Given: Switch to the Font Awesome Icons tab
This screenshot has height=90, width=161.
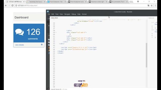Looking at the screenshot, I should click(77, 2).
